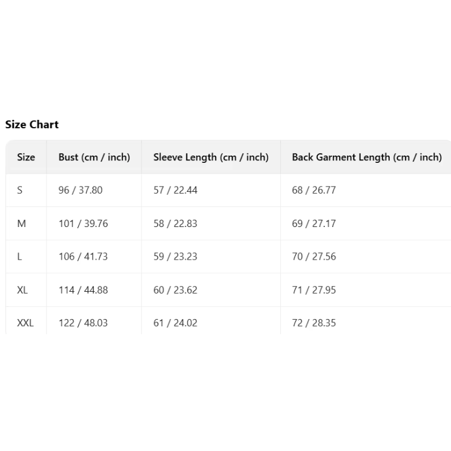Click bust value 96 / 37.80

(x=81, y=190)
